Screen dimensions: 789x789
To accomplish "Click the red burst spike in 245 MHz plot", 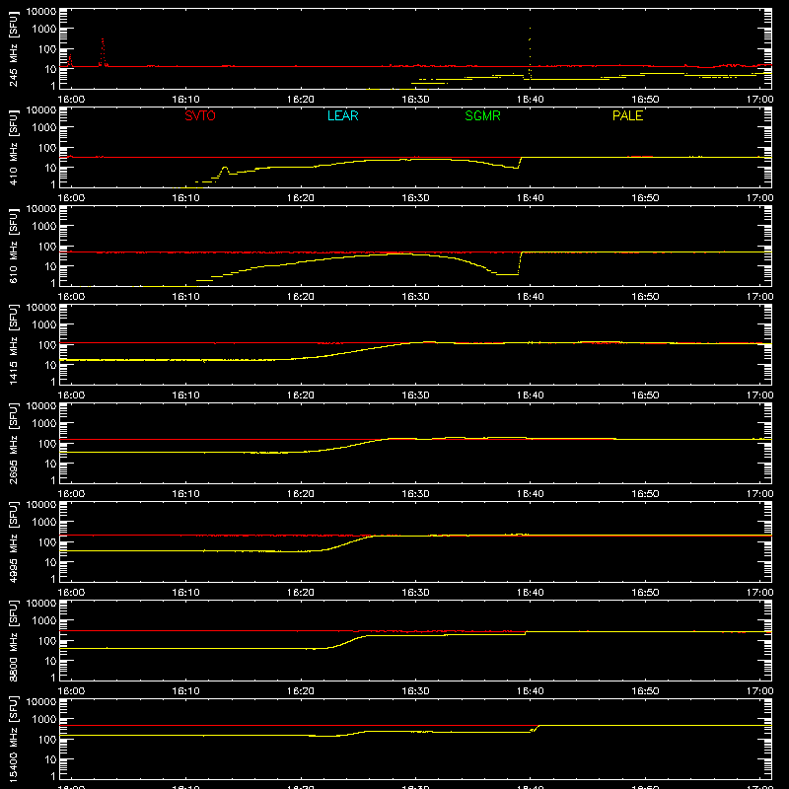I will click(x=103, y=52).
